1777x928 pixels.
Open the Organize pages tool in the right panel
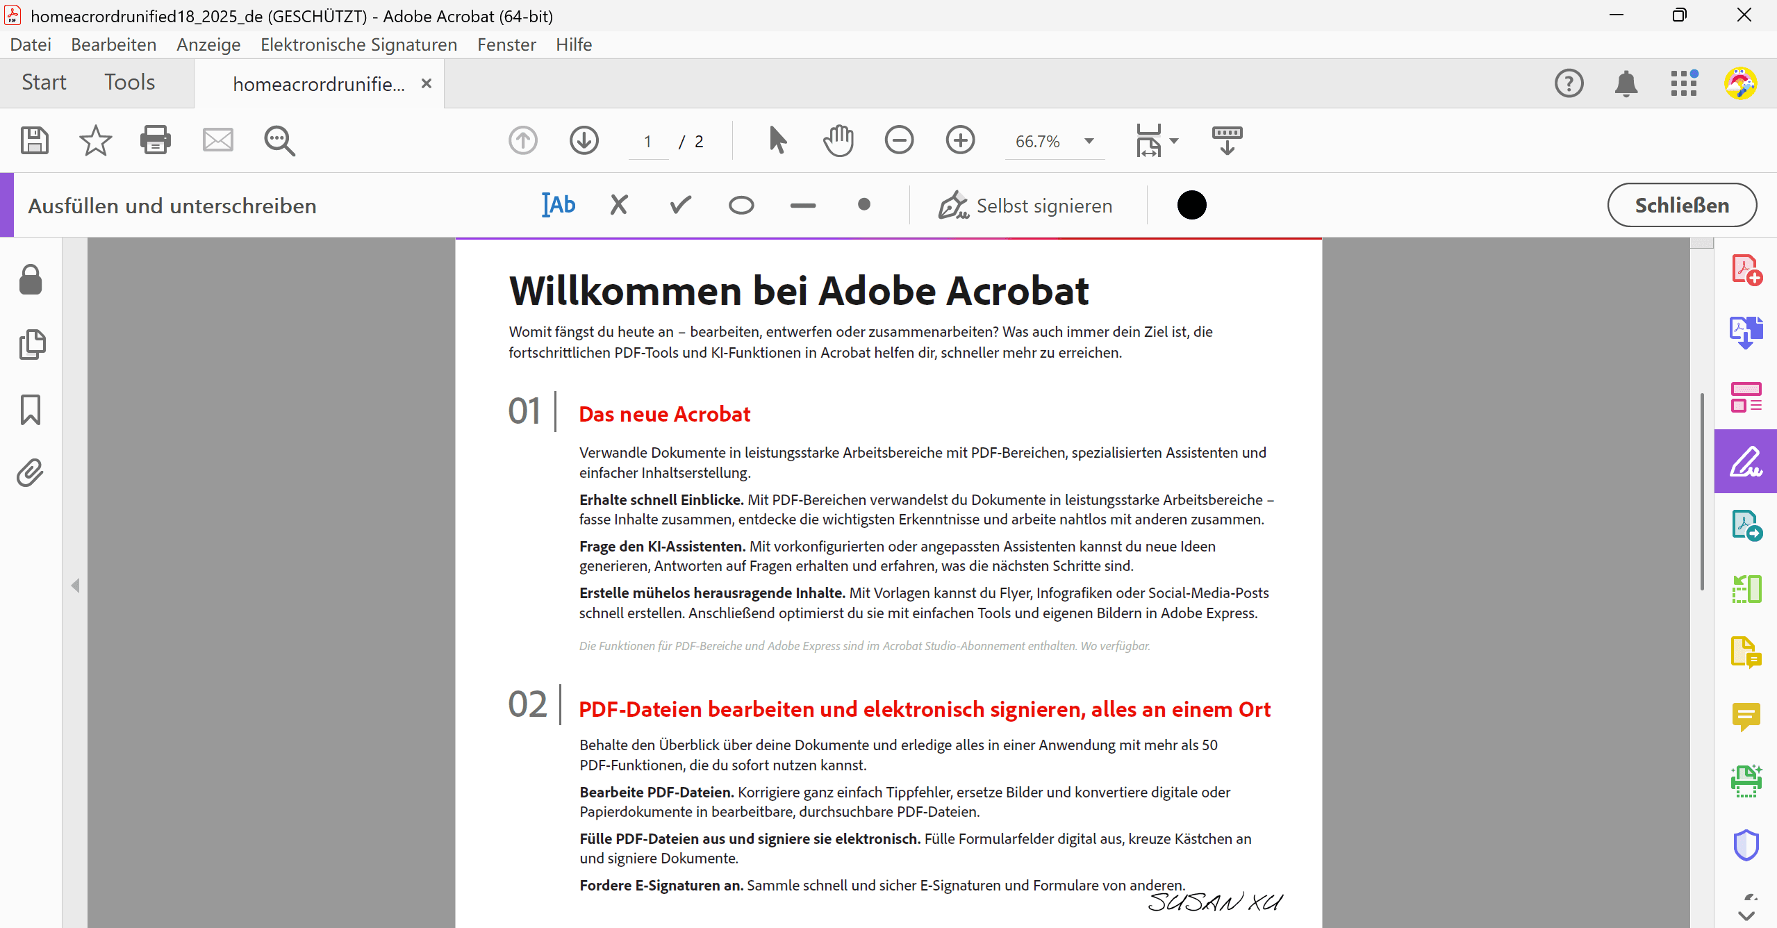[1746, 397]
